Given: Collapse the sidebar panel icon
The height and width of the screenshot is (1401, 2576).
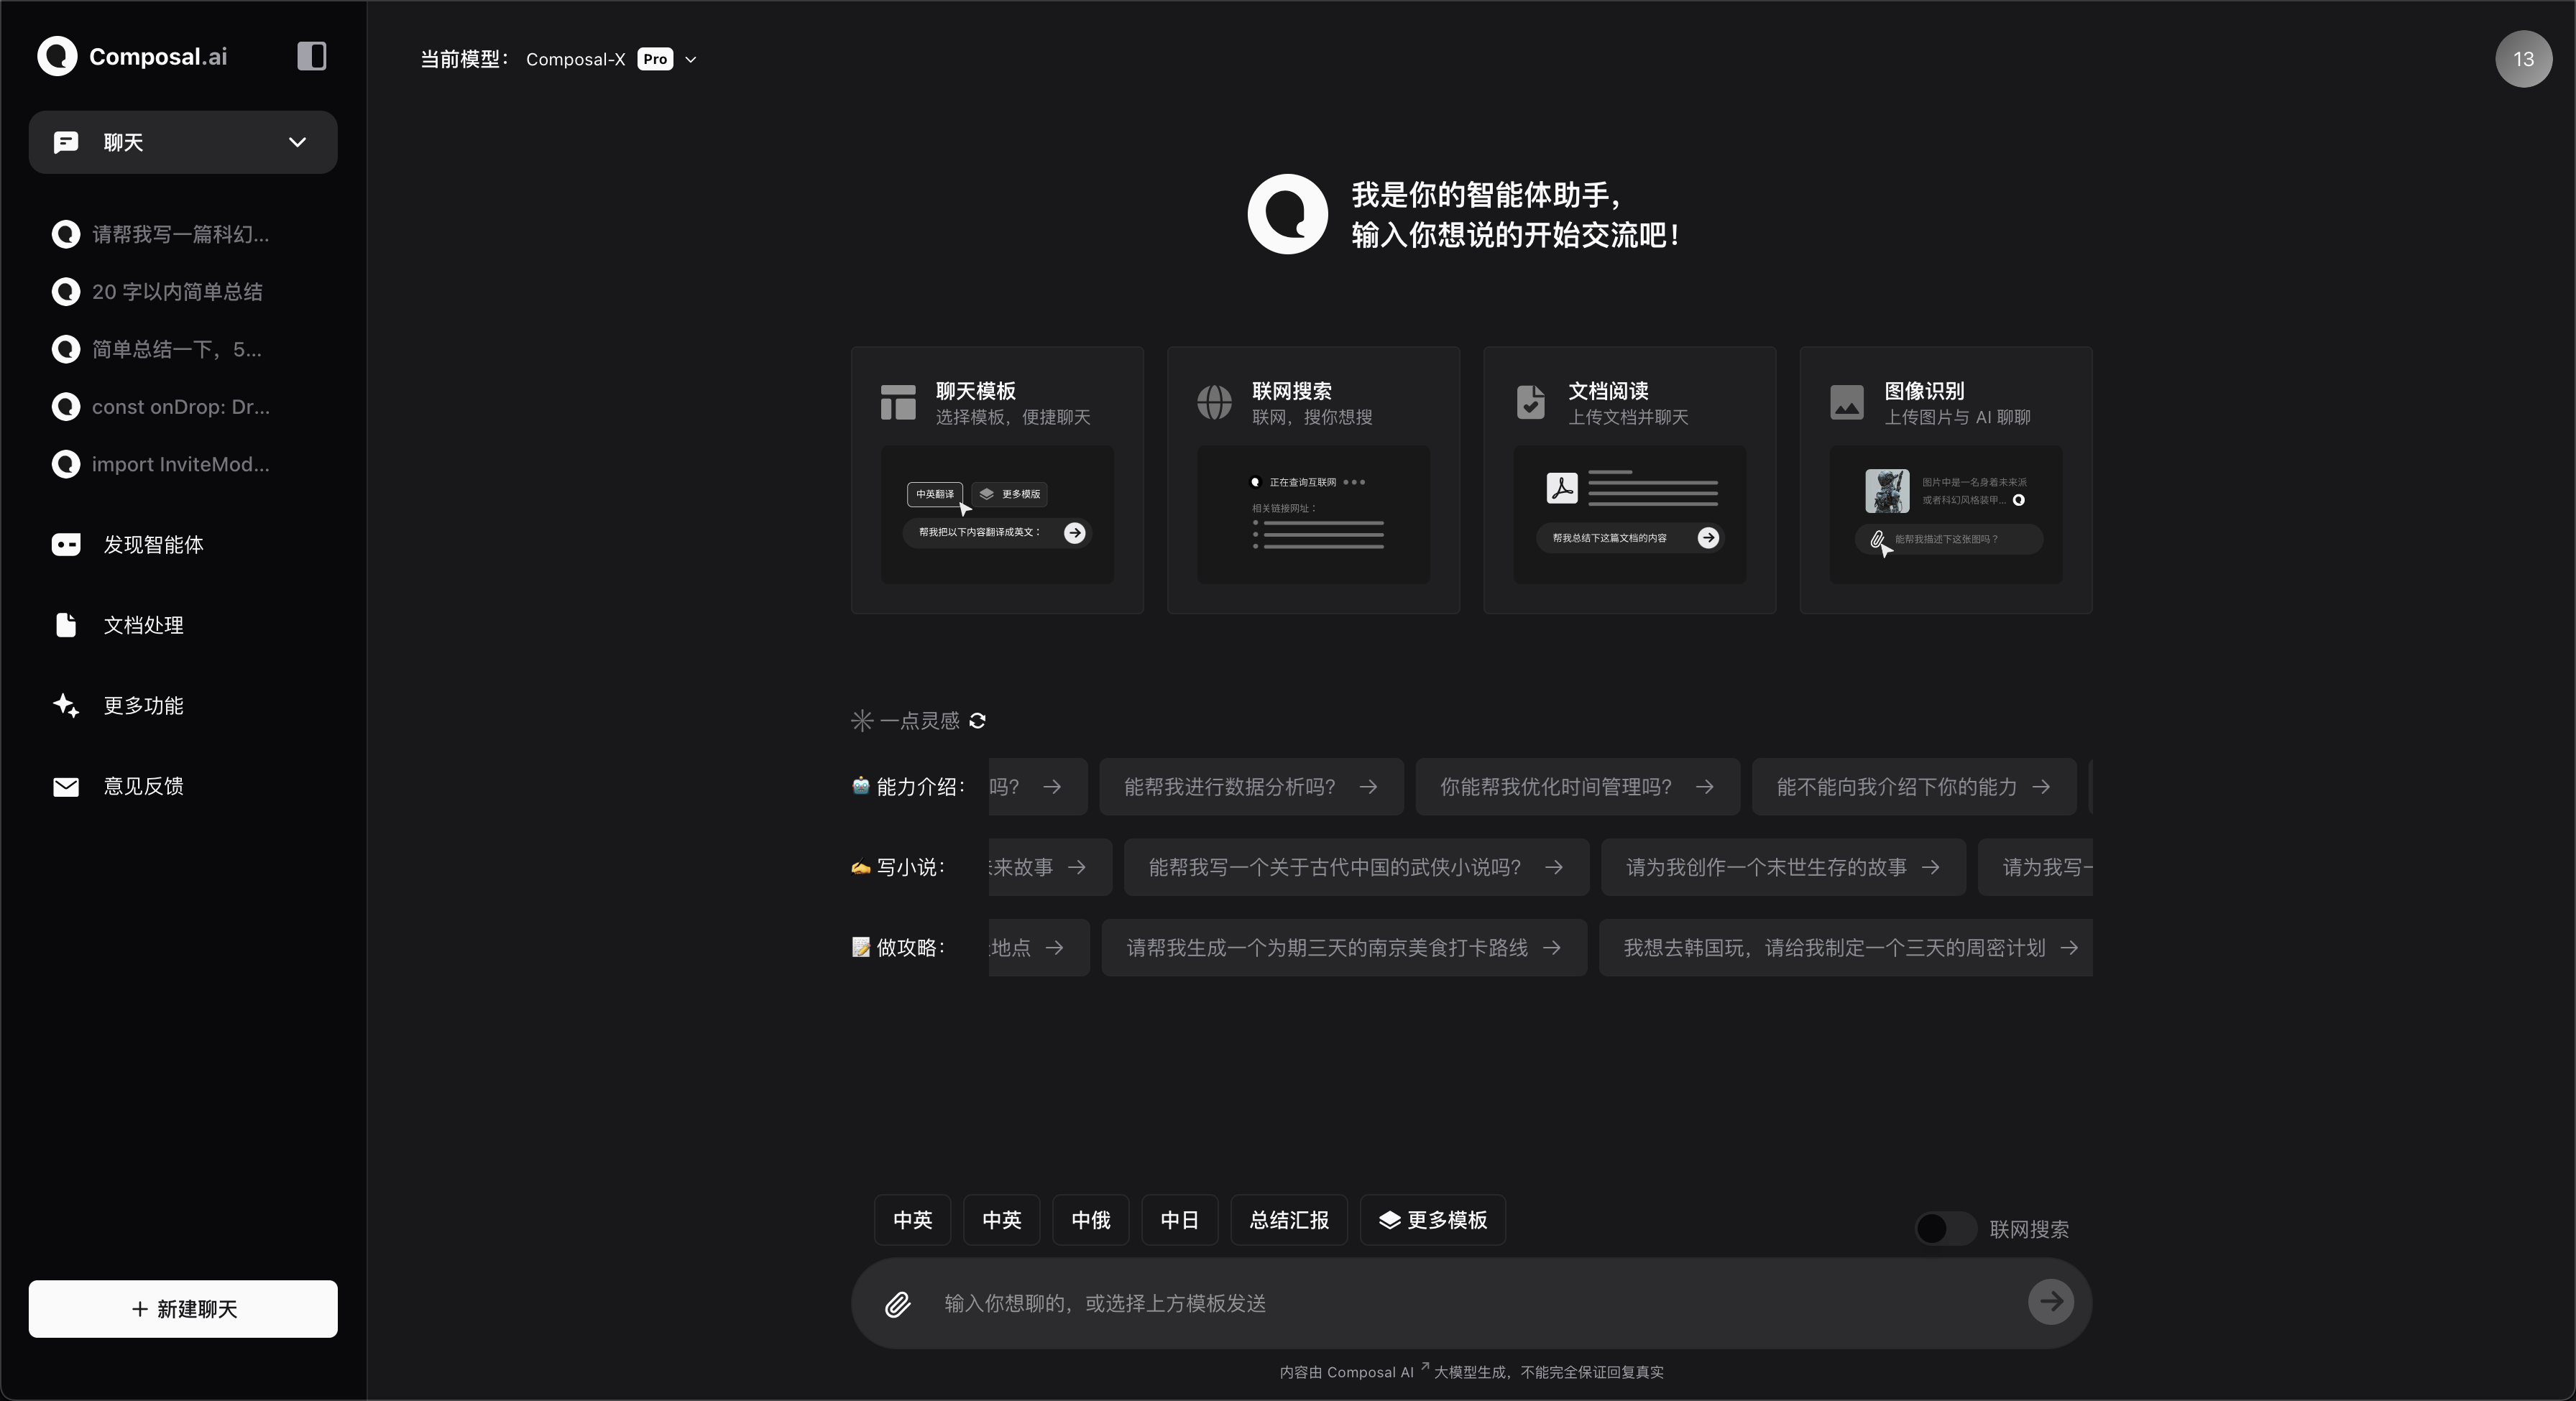Looking at the screenshot, I should 311,56.
